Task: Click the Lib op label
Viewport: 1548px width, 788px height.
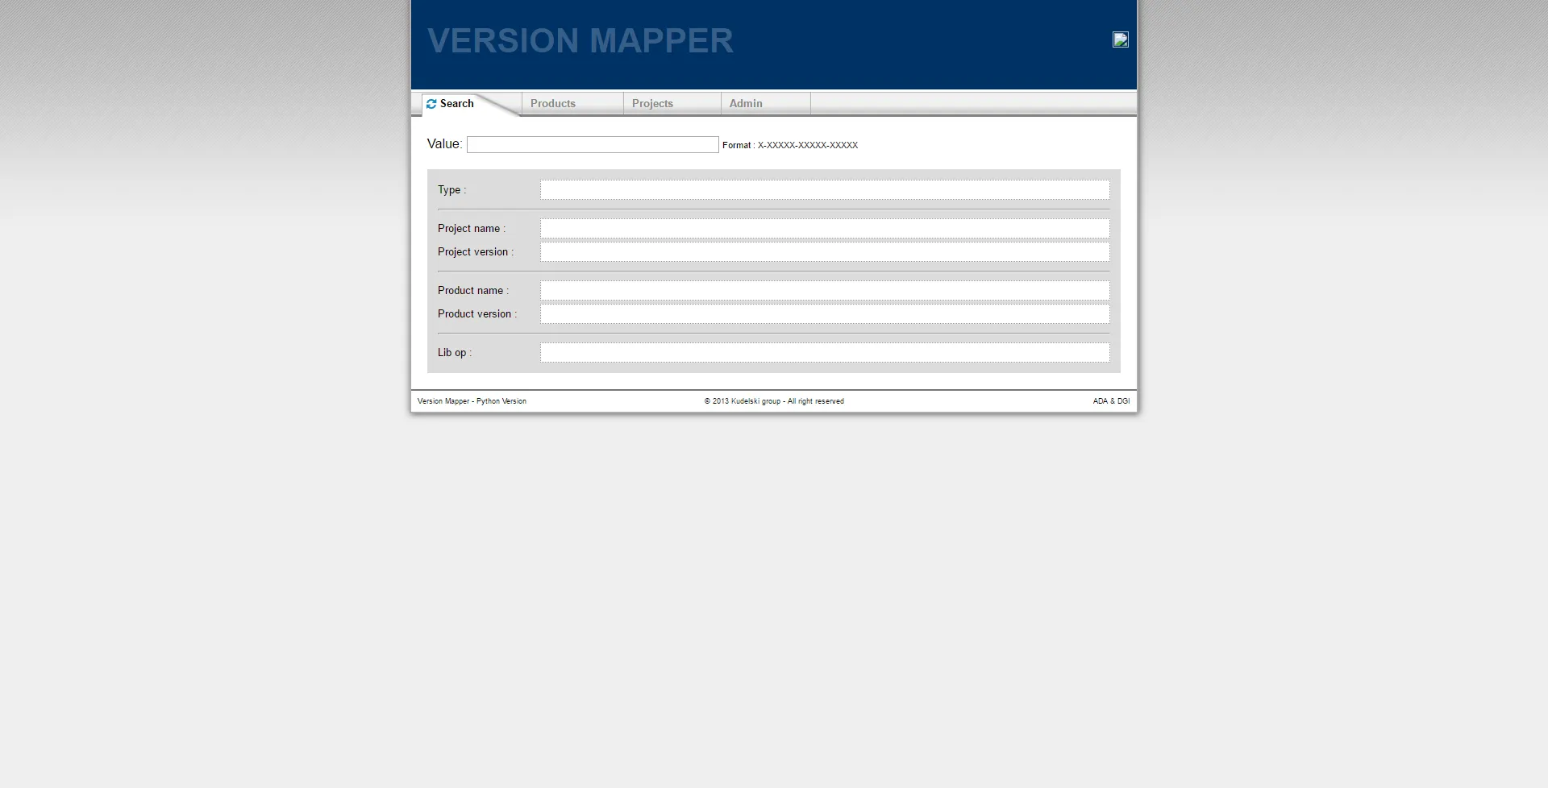Action: [x=455, y=353]
